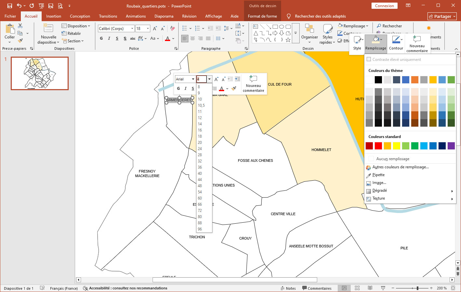
Task: Switch to the Affichage tab
Action: pyautogui.click(x=213, y=16)
